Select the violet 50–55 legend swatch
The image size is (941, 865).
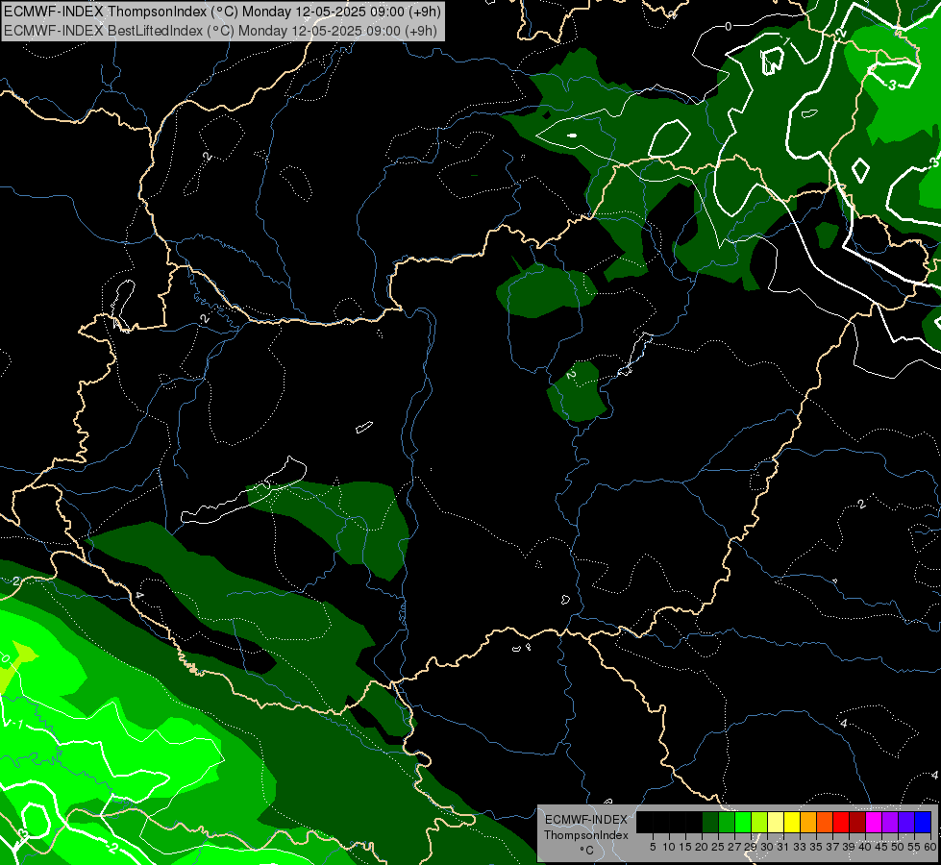pos(906,822)
